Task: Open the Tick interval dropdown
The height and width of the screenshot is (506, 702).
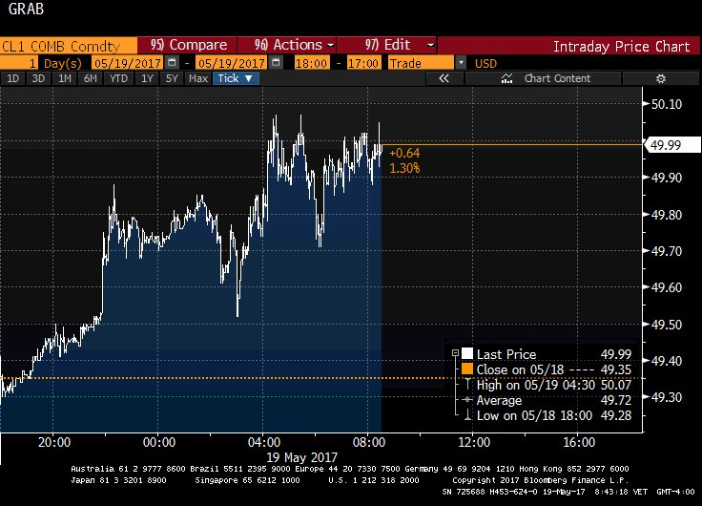Action: [x=235, y=78]
